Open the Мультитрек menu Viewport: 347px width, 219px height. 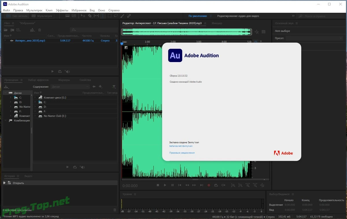click(x=35, y=10)
